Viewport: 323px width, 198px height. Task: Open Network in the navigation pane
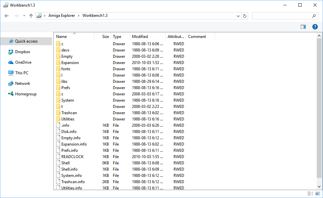coord(23,83)
